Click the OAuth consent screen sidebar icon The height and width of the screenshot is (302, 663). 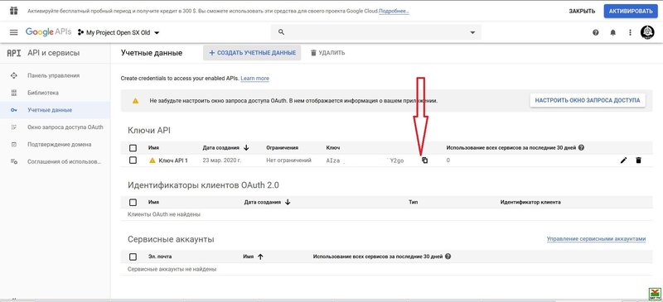14,127
